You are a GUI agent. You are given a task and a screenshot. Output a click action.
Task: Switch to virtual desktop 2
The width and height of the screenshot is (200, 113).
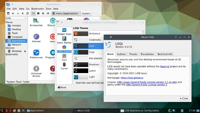pyautogui.click(x=10, y=110)
